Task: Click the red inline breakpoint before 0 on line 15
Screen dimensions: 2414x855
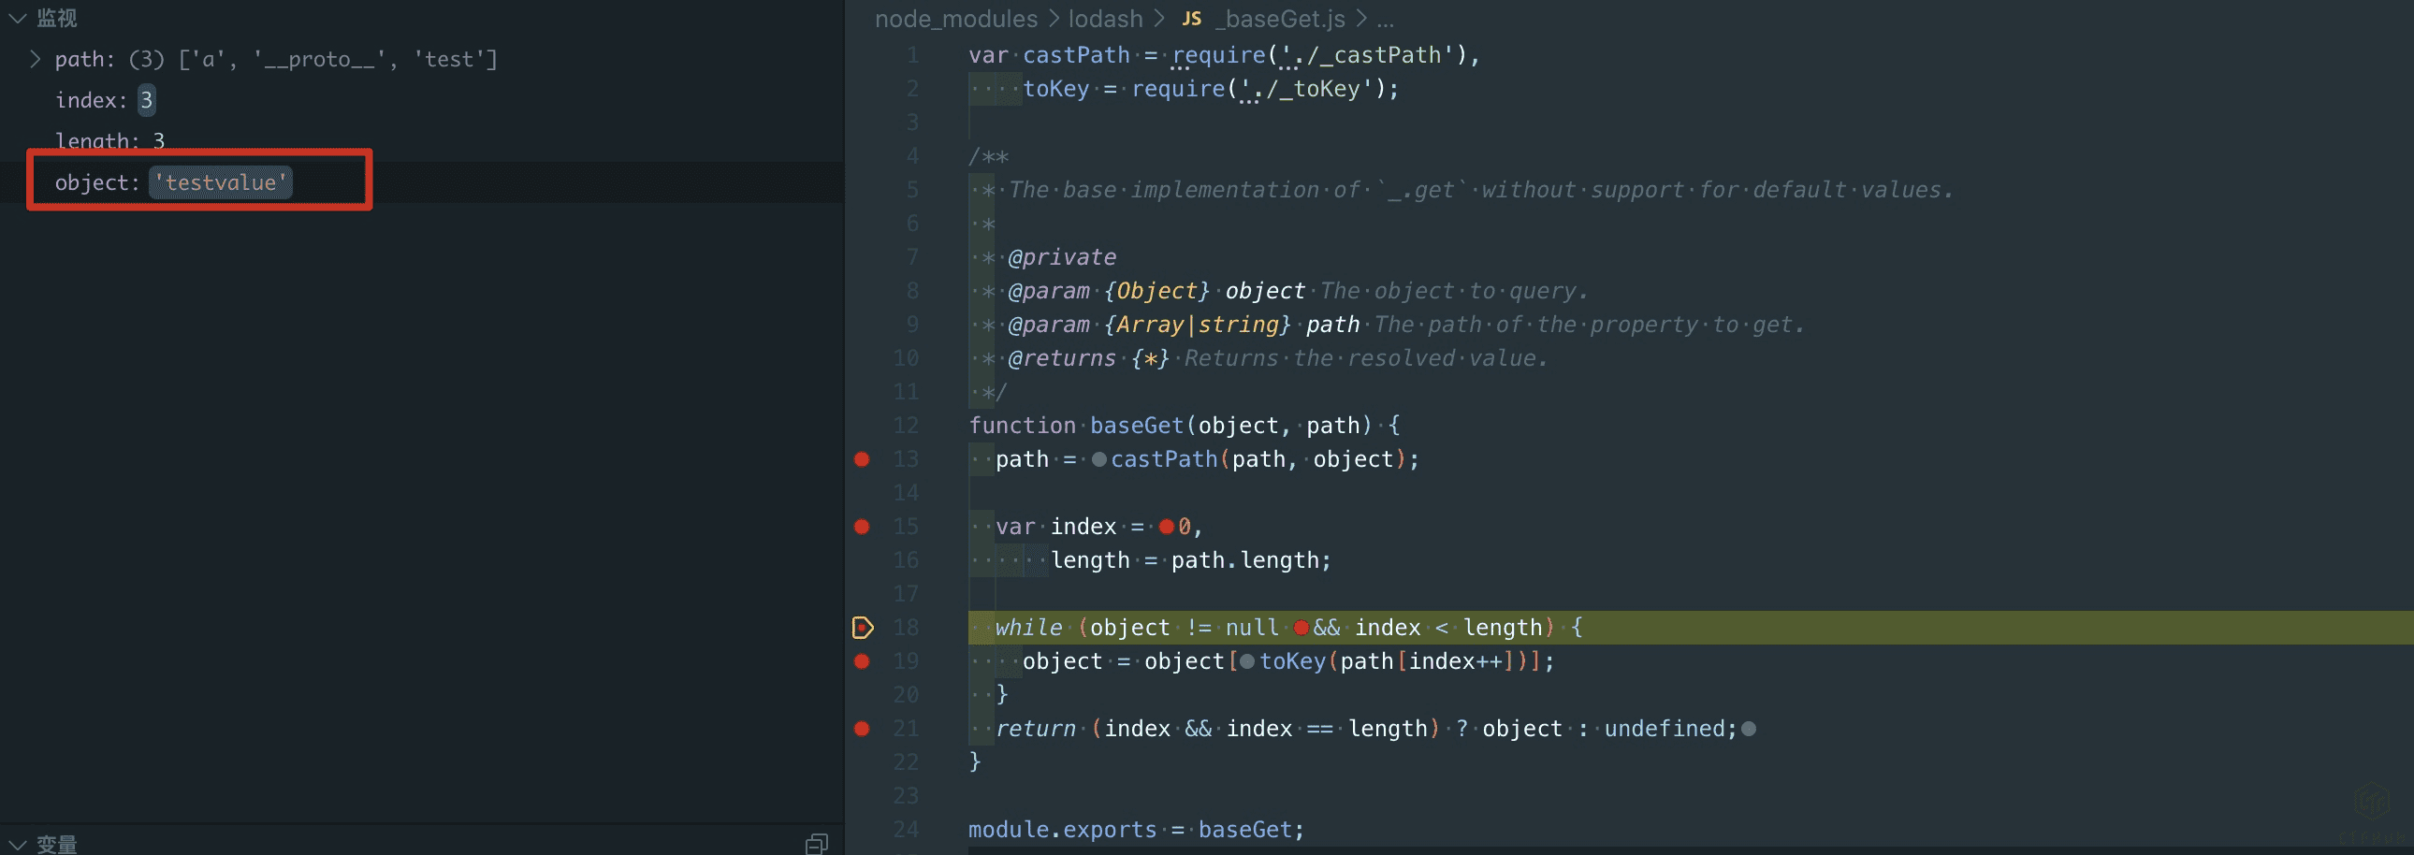Action: point(1166,528)
